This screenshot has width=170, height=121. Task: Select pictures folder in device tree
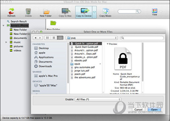click(x=18, y=46)
